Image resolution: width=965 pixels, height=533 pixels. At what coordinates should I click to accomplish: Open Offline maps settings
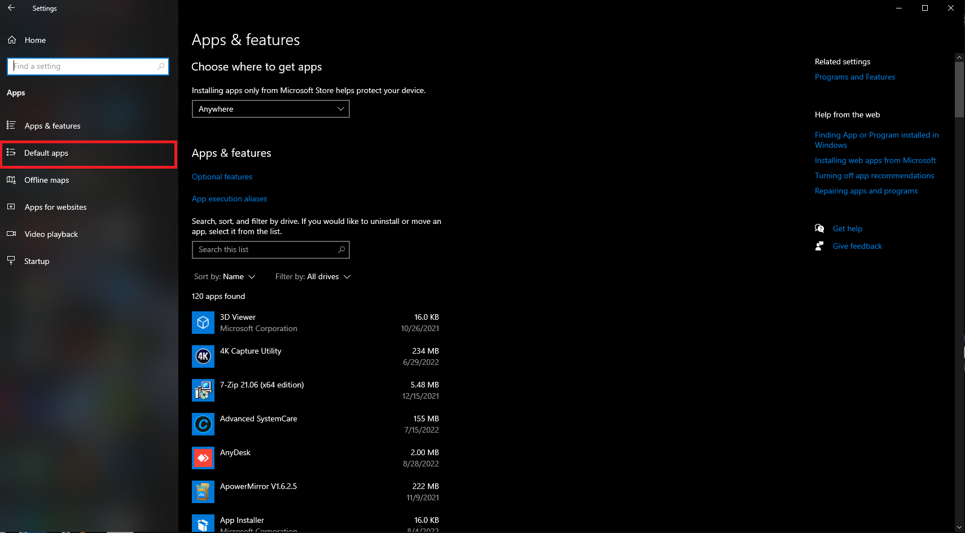[x=47, y=180]
